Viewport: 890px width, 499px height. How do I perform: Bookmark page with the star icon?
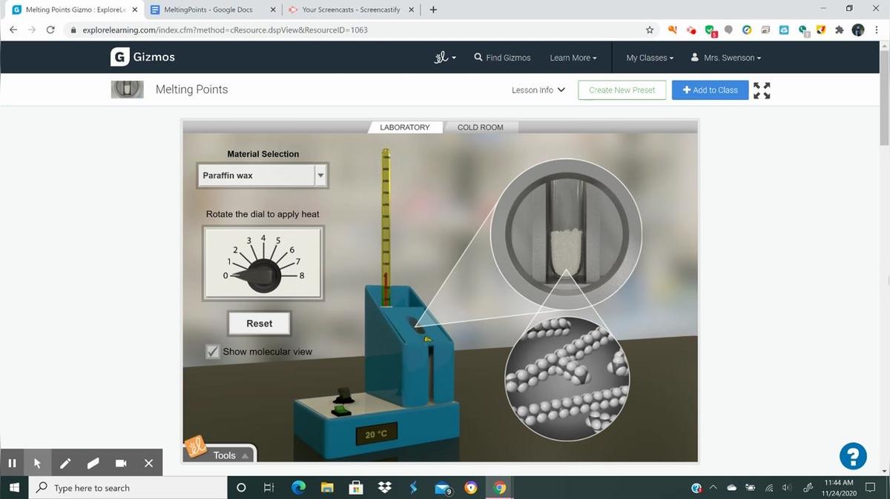click(650, 30)
